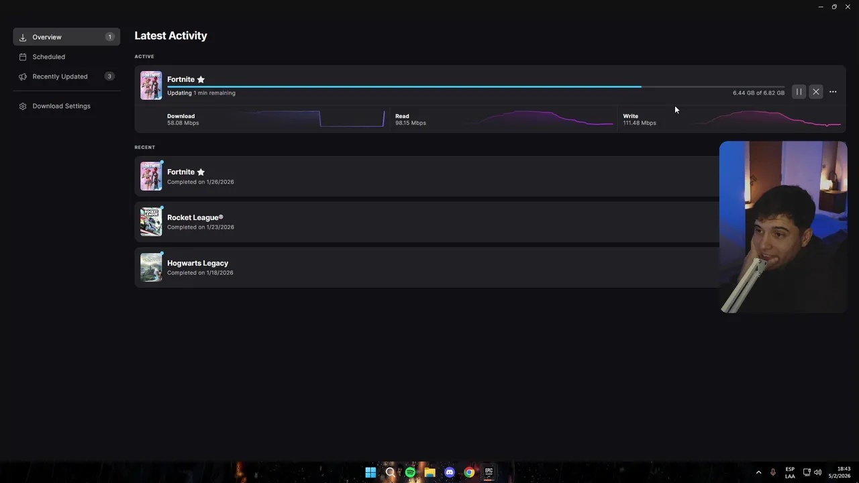Screen dimensions: 859x483
Task: Pause the active Fortnite update
Action: tap(799, 92)
